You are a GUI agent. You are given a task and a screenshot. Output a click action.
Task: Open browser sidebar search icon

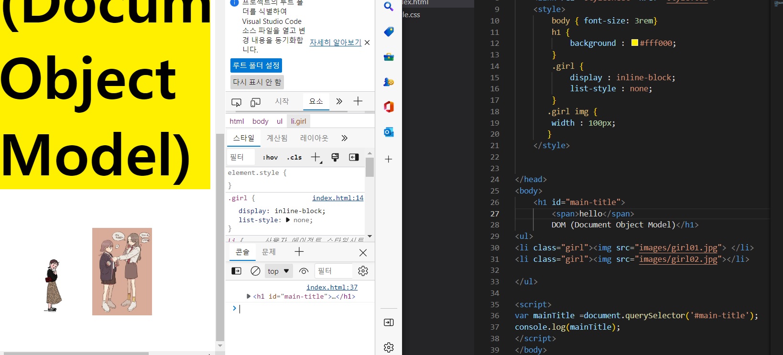point(389,7)
